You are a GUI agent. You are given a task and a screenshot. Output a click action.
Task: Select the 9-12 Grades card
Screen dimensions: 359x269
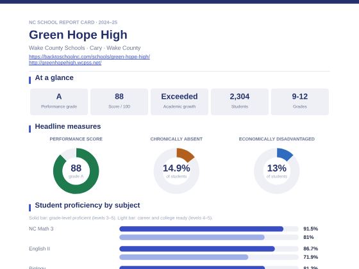coord(300,102)
